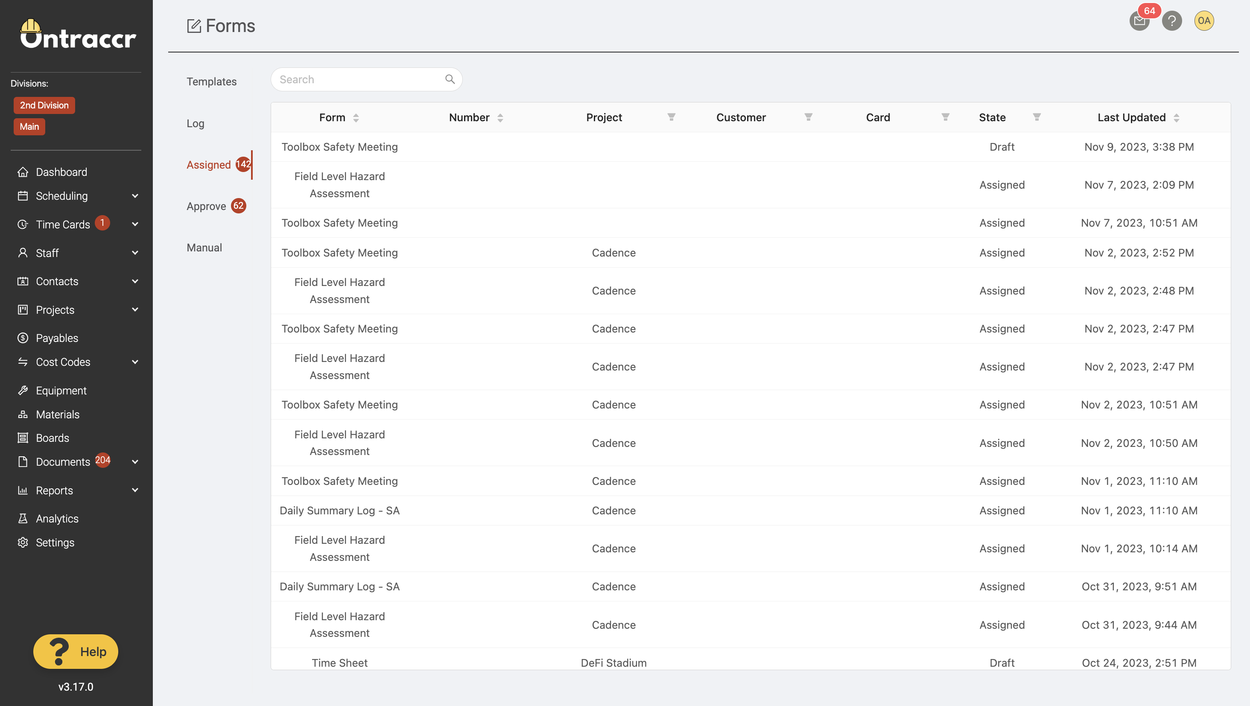The image size is (1250, 706).
Task: Expand the Cost Codes submenu chevron
Action: [135, 362]
